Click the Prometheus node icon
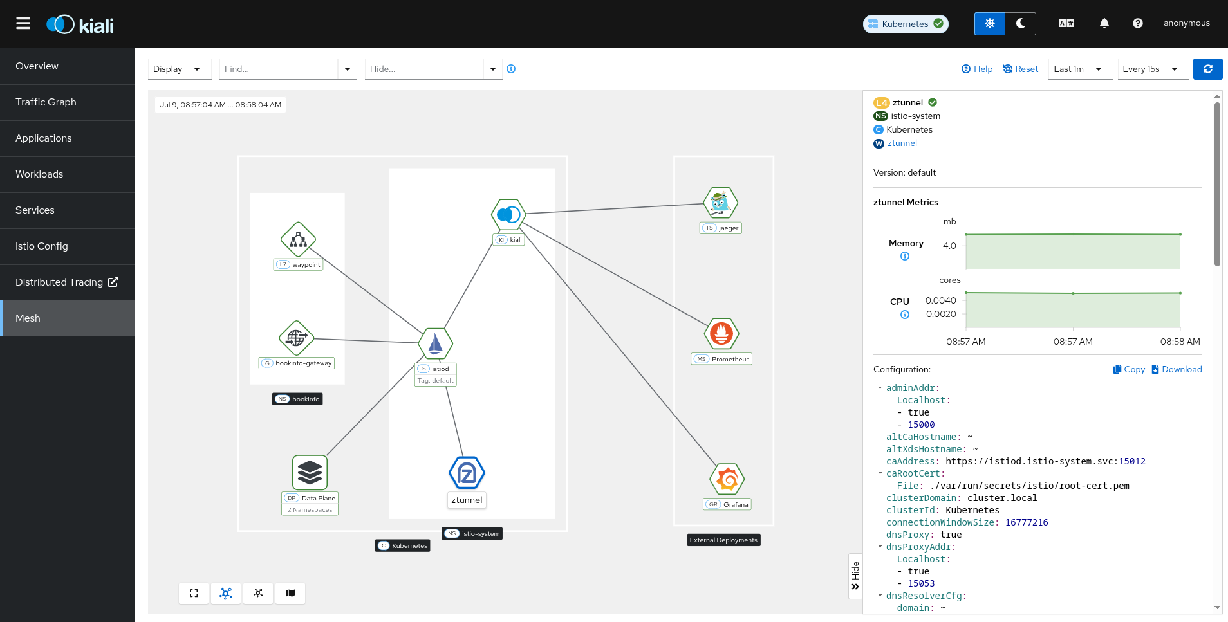The image size is (1228, 622). pos(721,333)
